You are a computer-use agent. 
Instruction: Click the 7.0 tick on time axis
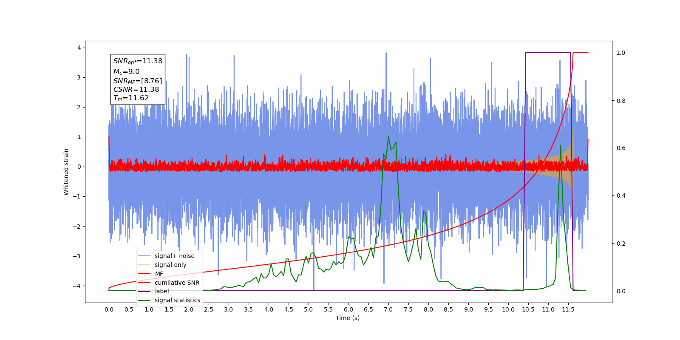388,309
